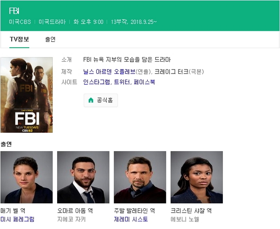The height and width of the screenshot is (229, 280).
Task: Select the actor name 지에코 자키
Action: click(72, 219)
